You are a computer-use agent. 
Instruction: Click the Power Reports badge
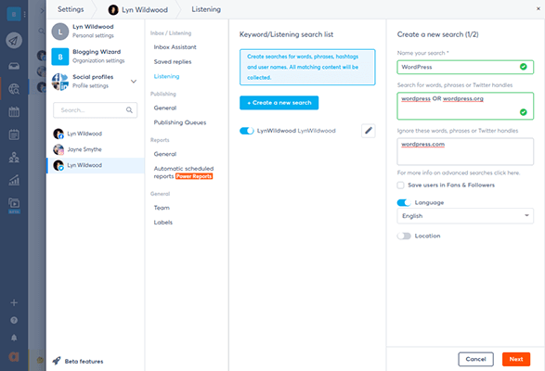tap(194, 176)
